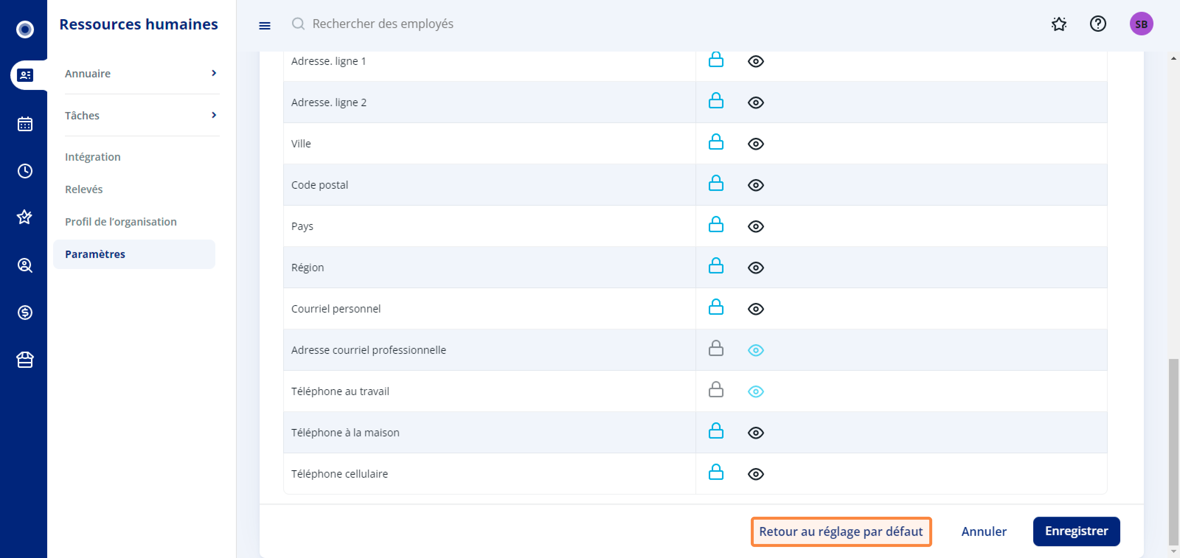The height and width of the screenshot is (558, 1180).
Task: Click the Enregistrer button
Action: 1076,531
